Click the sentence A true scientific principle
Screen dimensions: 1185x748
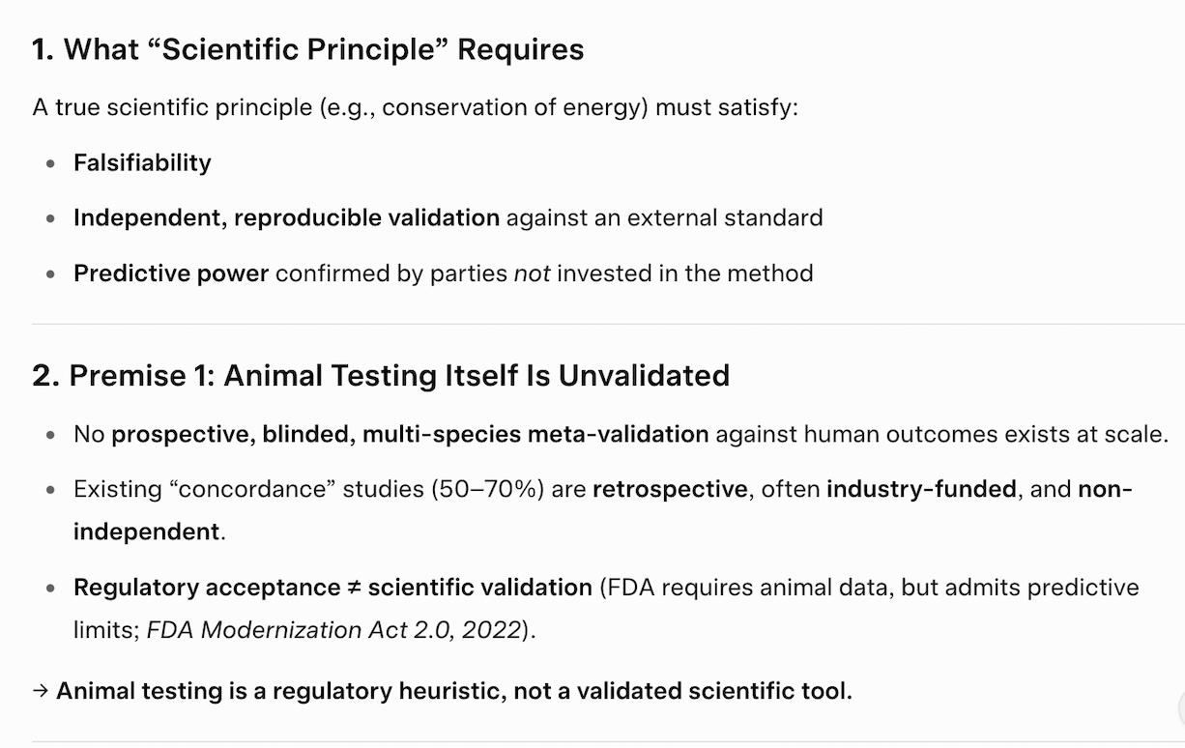pos(416,106)
